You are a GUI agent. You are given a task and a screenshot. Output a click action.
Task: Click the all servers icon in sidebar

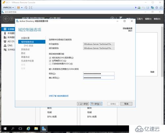[5, 37]
